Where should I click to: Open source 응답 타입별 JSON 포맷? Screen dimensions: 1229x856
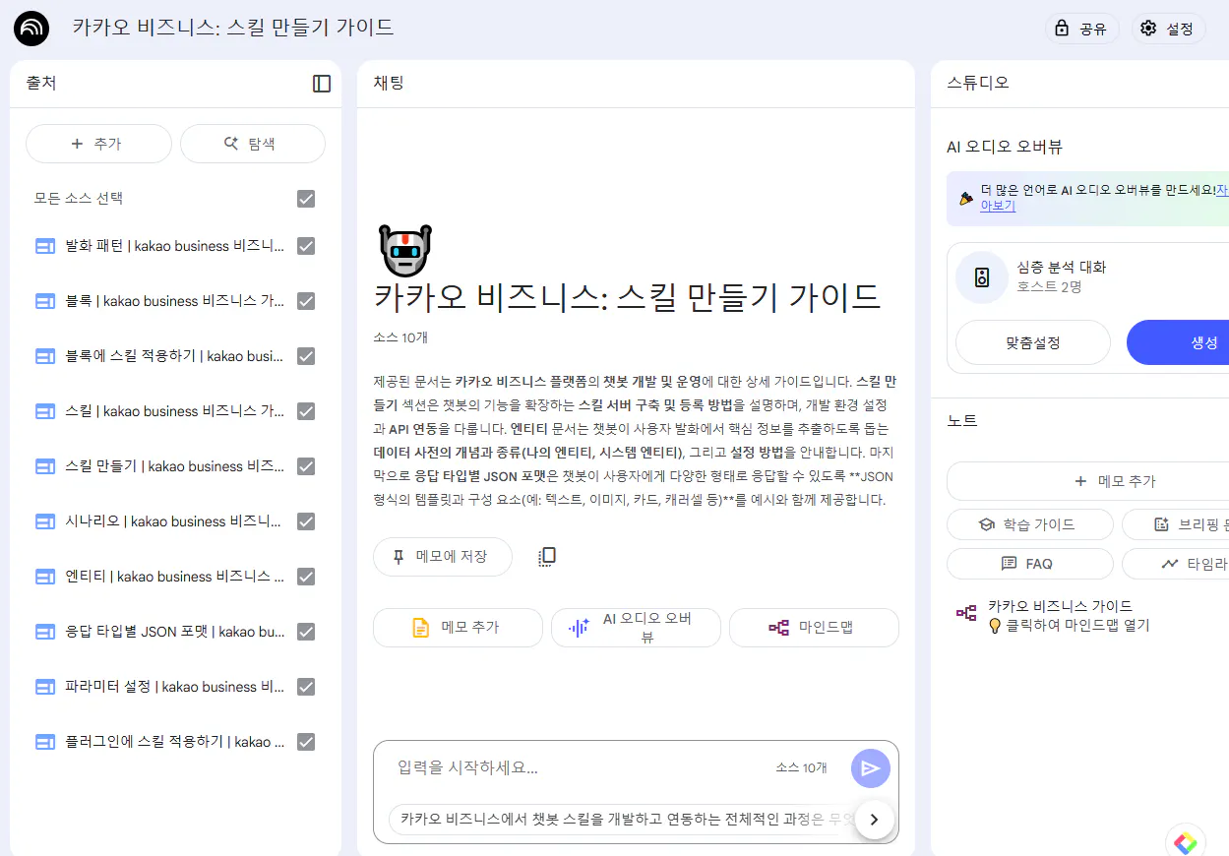coord(175,632)
